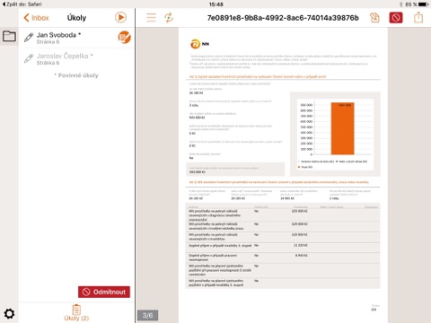The image size is (431, 323).
Task: Tap the red Odmítnout button
Action: [104, 292]
